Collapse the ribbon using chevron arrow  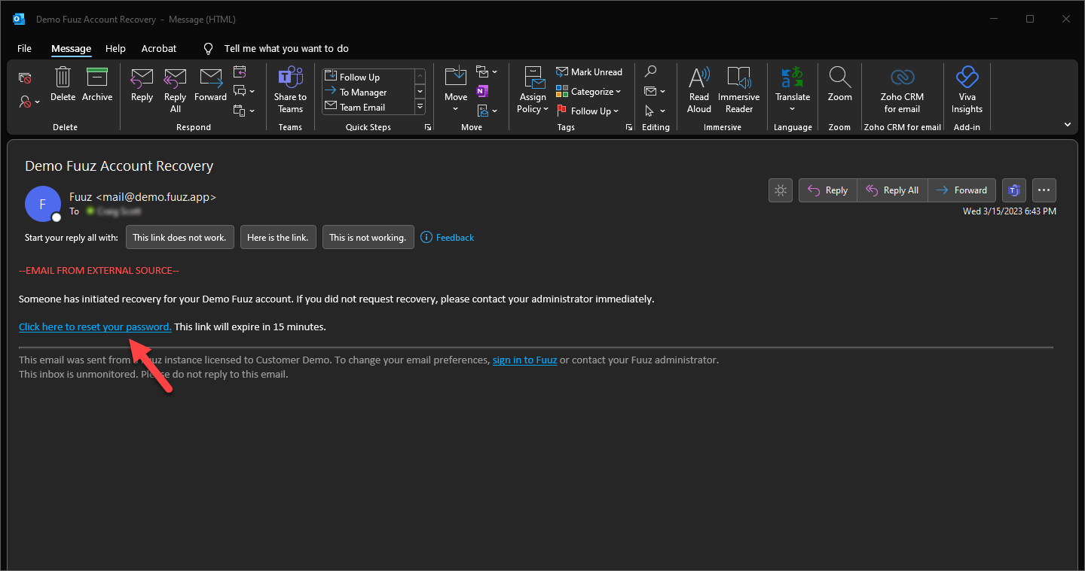point(1067,124)
